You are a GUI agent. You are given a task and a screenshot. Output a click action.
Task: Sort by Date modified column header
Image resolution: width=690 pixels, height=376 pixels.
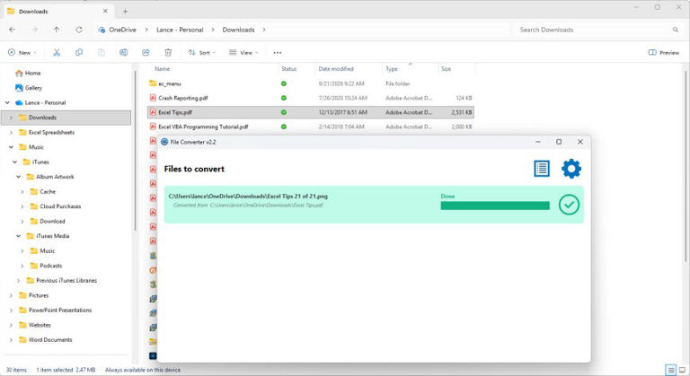(336, 69)
